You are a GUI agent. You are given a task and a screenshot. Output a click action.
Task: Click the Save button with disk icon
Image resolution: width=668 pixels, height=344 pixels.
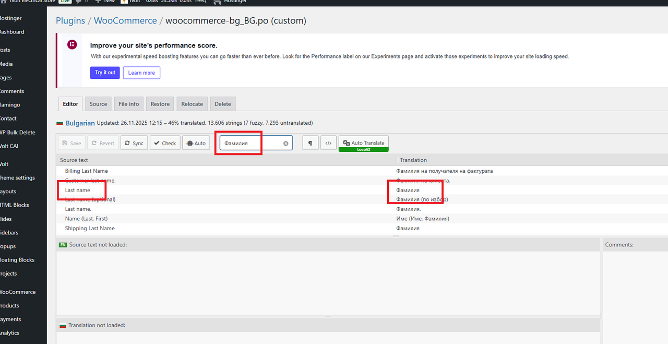(x=71, y=143)
